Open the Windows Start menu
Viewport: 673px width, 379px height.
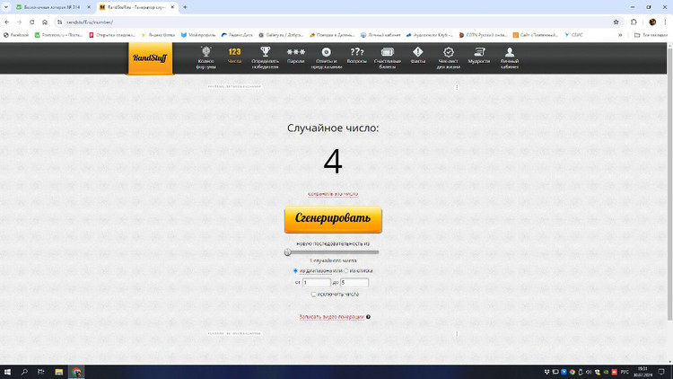[8, 372]
